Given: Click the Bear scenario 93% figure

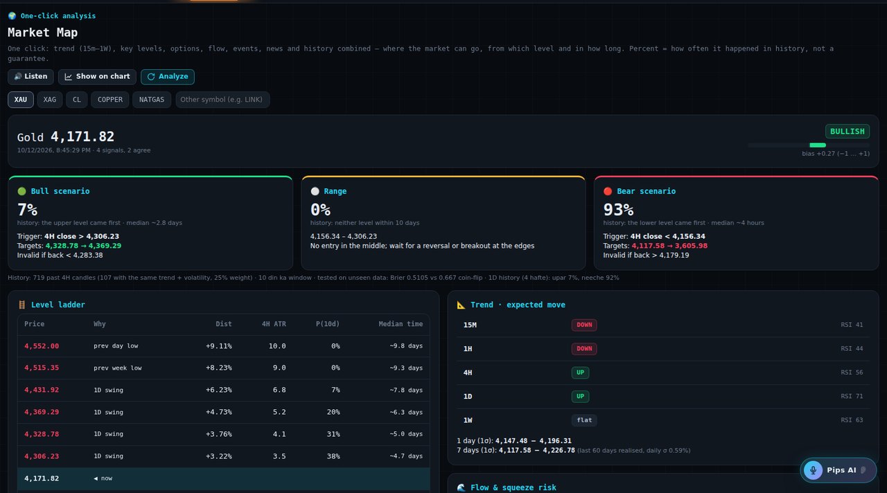Looking at the screenshot, I should [x=618, y=210].
